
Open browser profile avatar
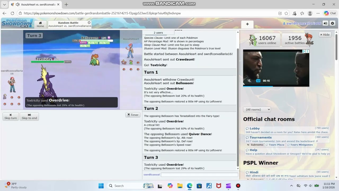coord(310,13)
